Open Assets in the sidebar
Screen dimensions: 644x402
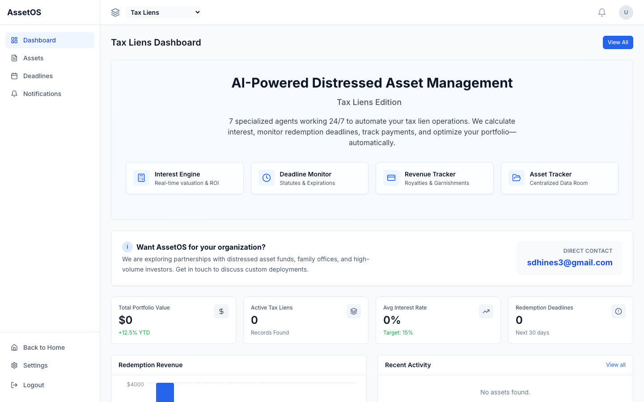click(x=50, y=58)
